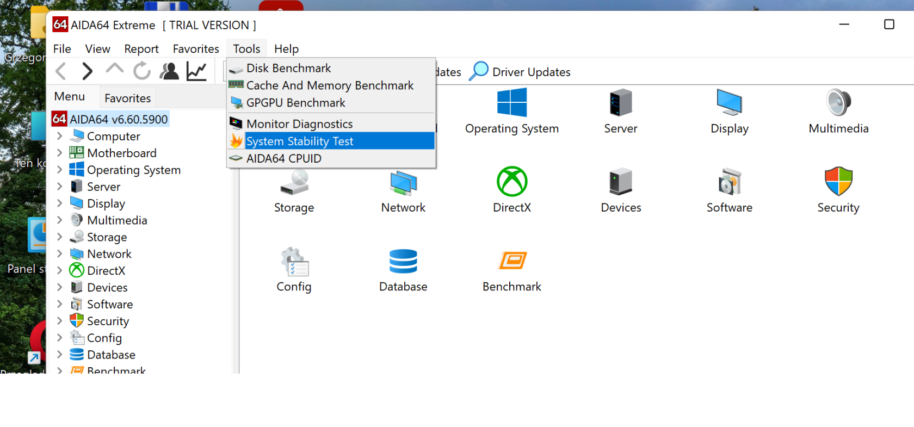The width and height of the screenshot is (914, 427).
Task: Select AIDA64 CPUID from Tools menu
Action: [x=283, y=159]
